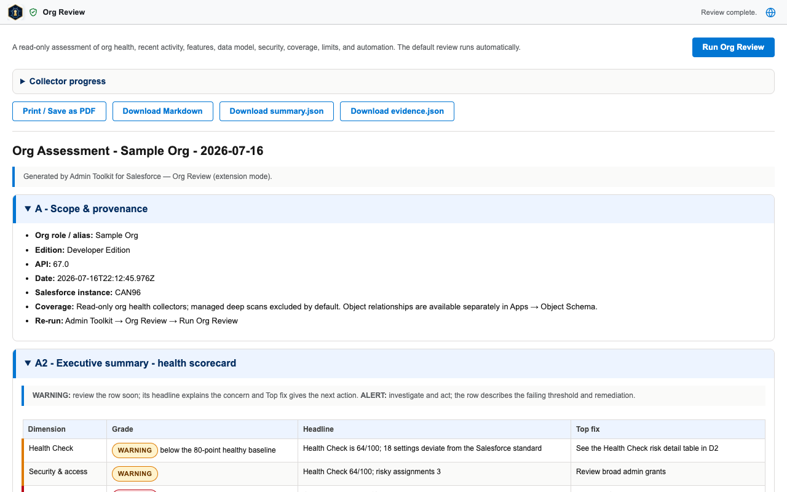Click the Coverage description line
Screen dimensions: 787x492
pyautogui.click(x=316, y=307)
